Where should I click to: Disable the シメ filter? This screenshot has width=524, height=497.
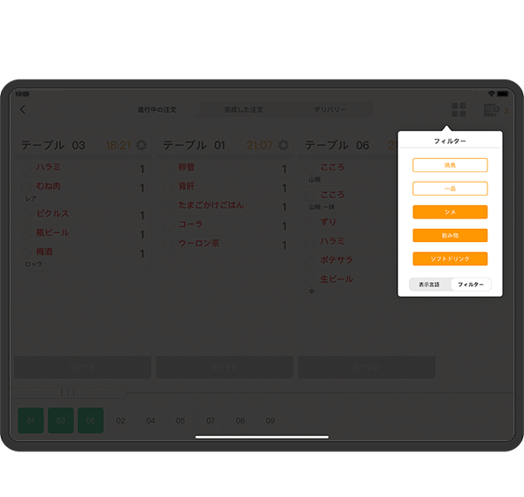click(x=450, y=212)
